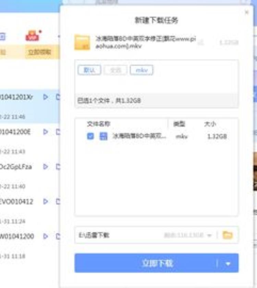Screen dimensions: 257x288
Task: Sort files by 类型 column header
Action: point(179,124)
